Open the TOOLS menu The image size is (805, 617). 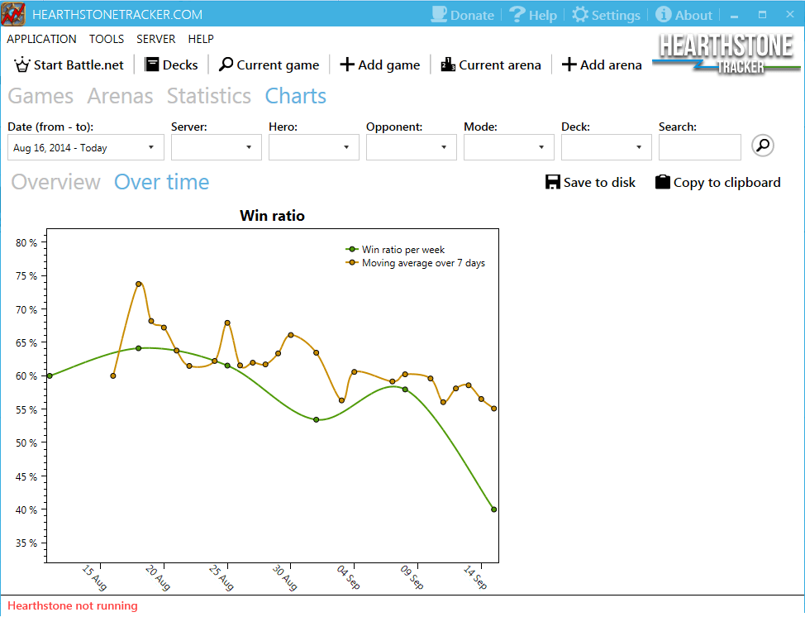(106, 39)
